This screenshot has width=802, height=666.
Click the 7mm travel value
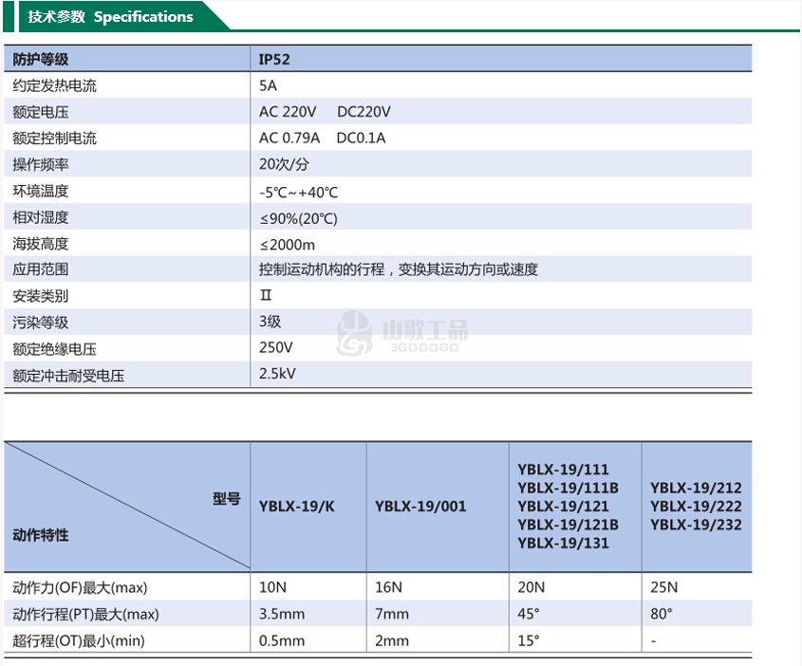click(392, 614)
